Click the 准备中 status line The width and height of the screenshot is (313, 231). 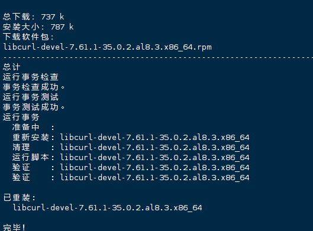tap(33, 127)
